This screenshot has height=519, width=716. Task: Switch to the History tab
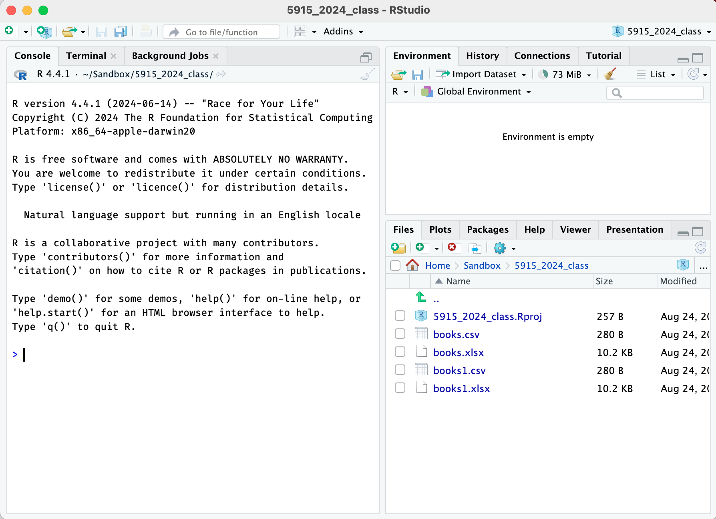(x=483, y=56)
